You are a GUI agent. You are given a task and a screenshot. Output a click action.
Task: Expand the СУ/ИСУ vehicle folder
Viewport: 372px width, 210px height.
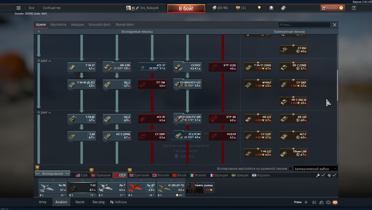pos(187,67)
